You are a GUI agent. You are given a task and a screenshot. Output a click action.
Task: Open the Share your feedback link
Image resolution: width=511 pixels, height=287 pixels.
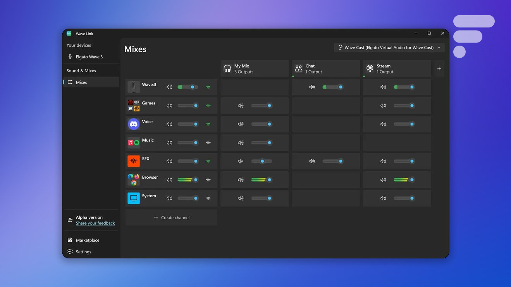95,223
